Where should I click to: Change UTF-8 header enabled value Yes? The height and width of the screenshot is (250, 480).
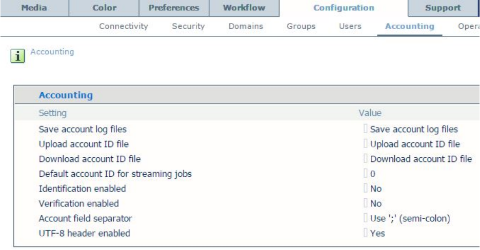(x=377, y=234)
